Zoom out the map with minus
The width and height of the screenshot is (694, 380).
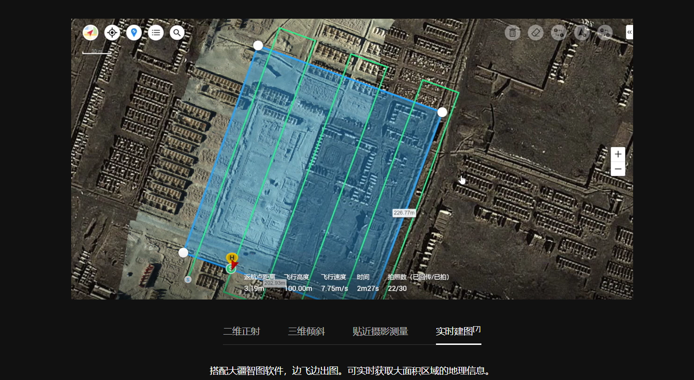point(618,169)
